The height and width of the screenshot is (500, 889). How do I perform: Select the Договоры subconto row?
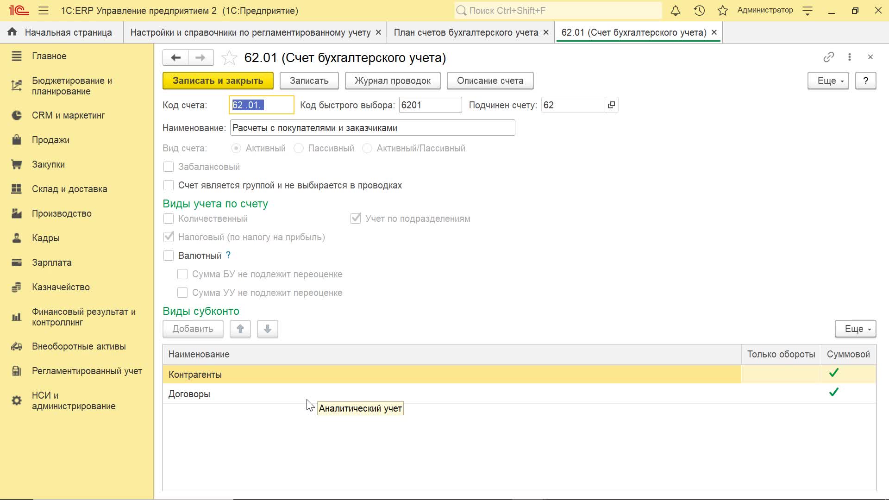click(519, 394)
